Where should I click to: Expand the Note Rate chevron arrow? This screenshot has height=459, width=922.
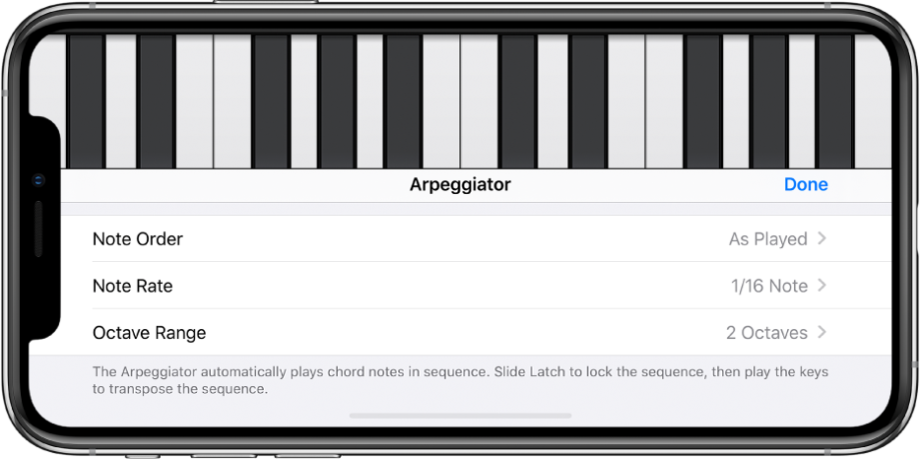(822, 287)
